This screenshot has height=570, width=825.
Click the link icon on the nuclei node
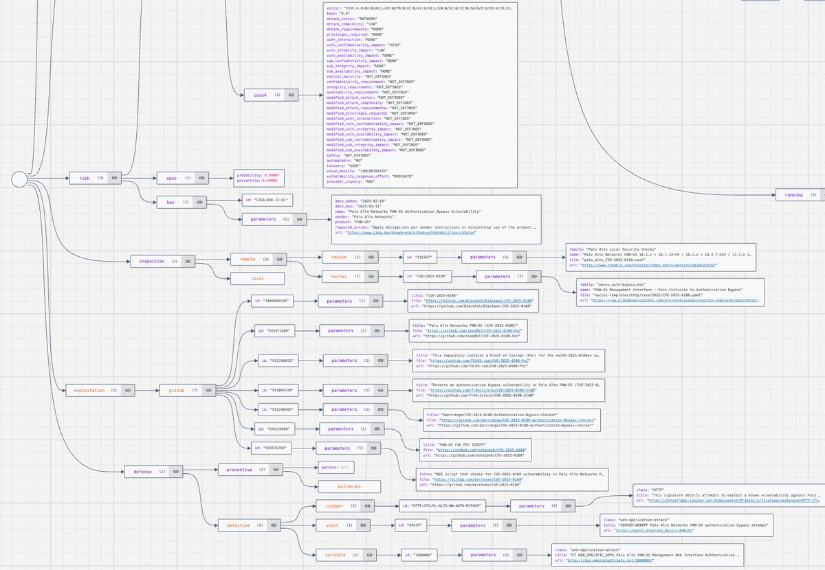point(371,276)
